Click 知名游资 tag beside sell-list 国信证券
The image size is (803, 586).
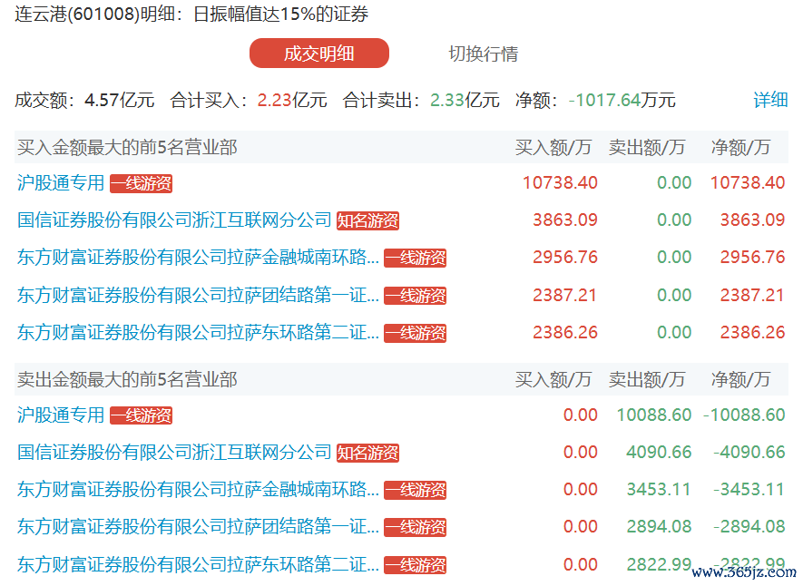coord(367,454)
